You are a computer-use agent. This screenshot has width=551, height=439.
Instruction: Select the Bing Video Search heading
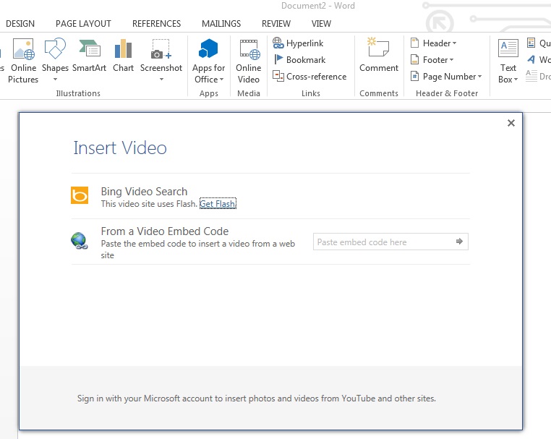click(x=144, y=192)
